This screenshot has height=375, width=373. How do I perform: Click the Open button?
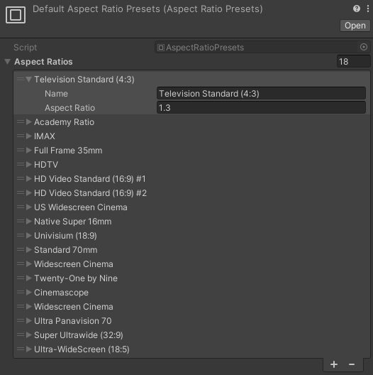coord(355,26)
